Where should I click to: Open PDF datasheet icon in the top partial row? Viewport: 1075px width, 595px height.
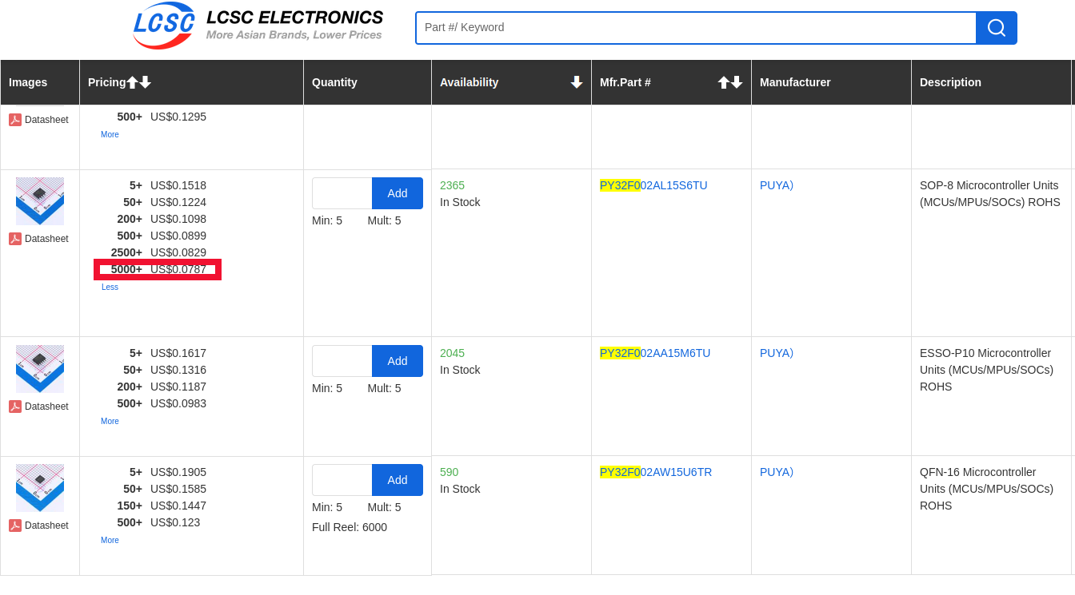coord(15,120)
